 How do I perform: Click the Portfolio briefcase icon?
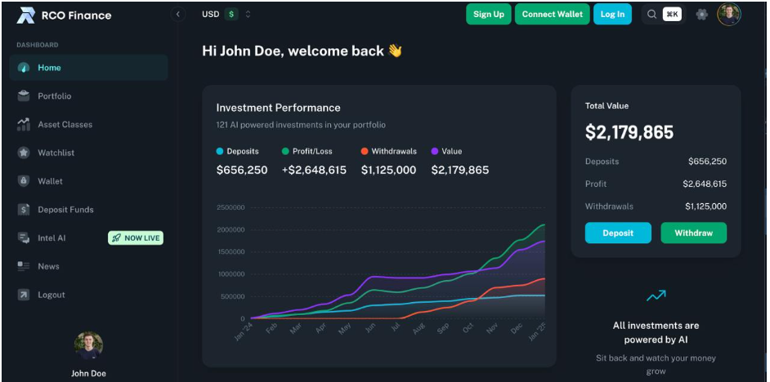pyautogui.click(x=24, y=96)
